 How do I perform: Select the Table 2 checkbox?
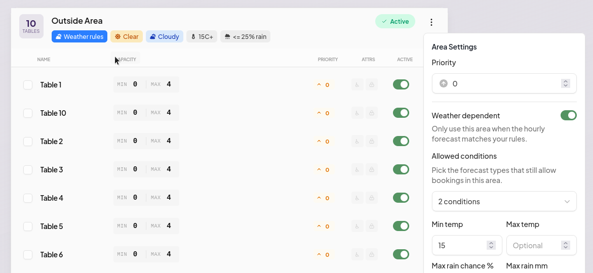tap(28, 141)
